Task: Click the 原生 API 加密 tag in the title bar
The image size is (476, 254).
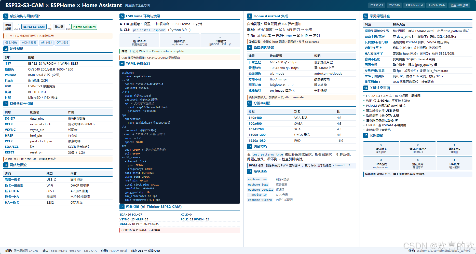Action: point(459,5)
